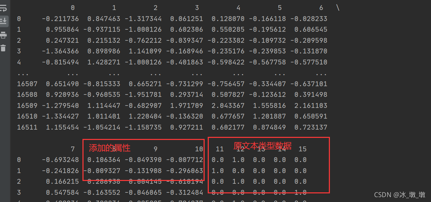This screenshot has width=431, height=202.
Task: Click the value 1.428271
Action: click(x=104, y=62)
